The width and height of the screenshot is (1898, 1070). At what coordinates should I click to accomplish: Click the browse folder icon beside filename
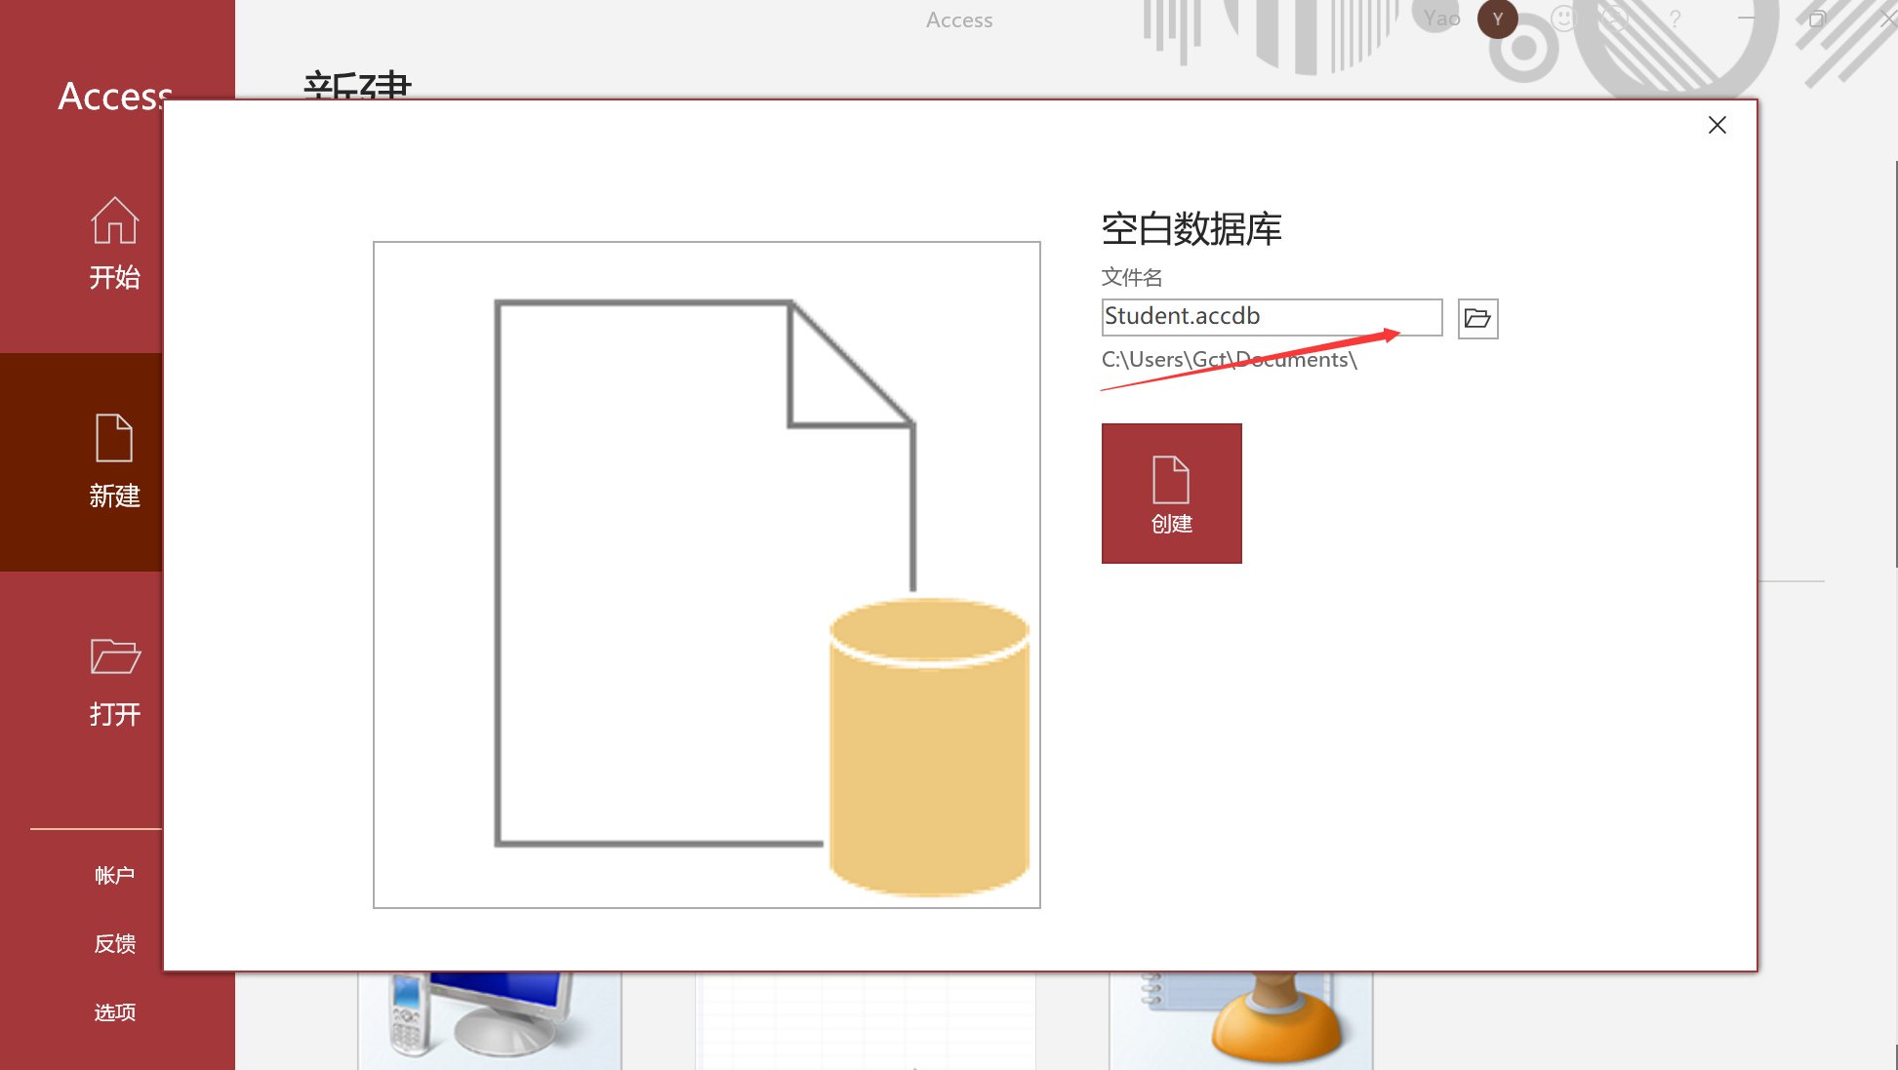pos(1477,319)
